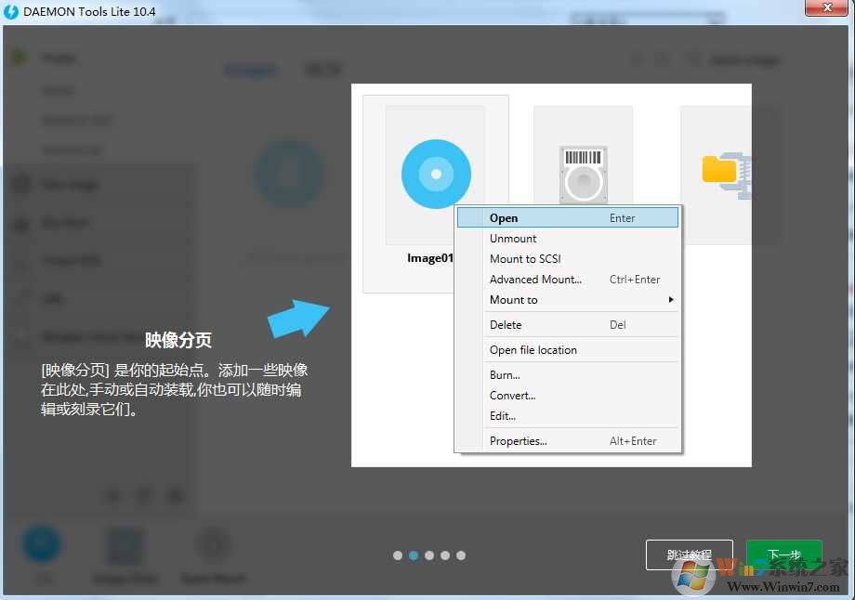Click the green 下一步 next button

click(783, 554)
